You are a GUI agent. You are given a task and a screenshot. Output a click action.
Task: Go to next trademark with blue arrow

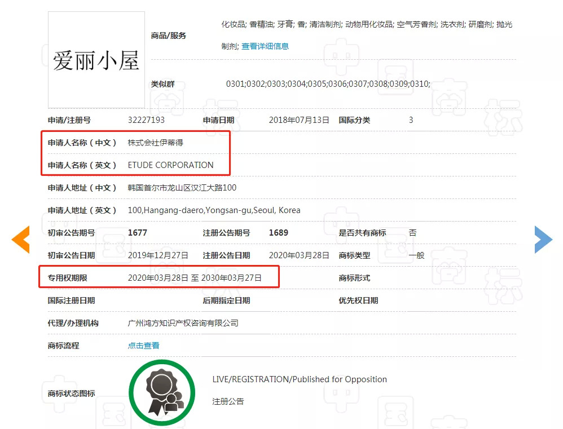pos(543,240)
